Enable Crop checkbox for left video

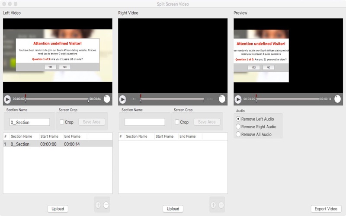[62, 122]
